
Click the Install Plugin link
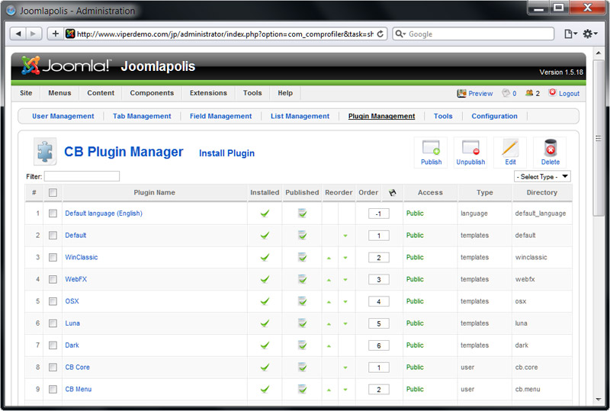click(x=226, y=153)
